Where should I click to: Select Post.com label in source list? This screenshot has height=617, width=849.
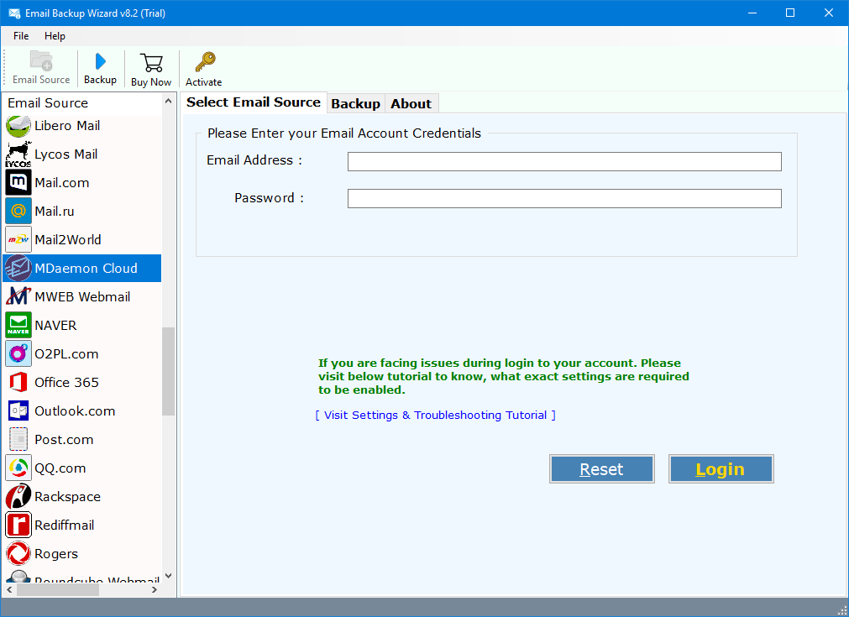click(64, 440)
